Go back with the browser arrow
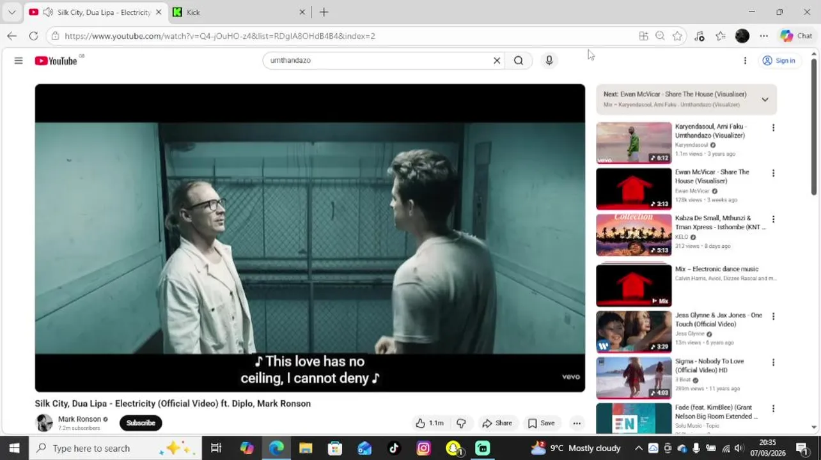Screen dimensions: 821x460 [12, 36]
